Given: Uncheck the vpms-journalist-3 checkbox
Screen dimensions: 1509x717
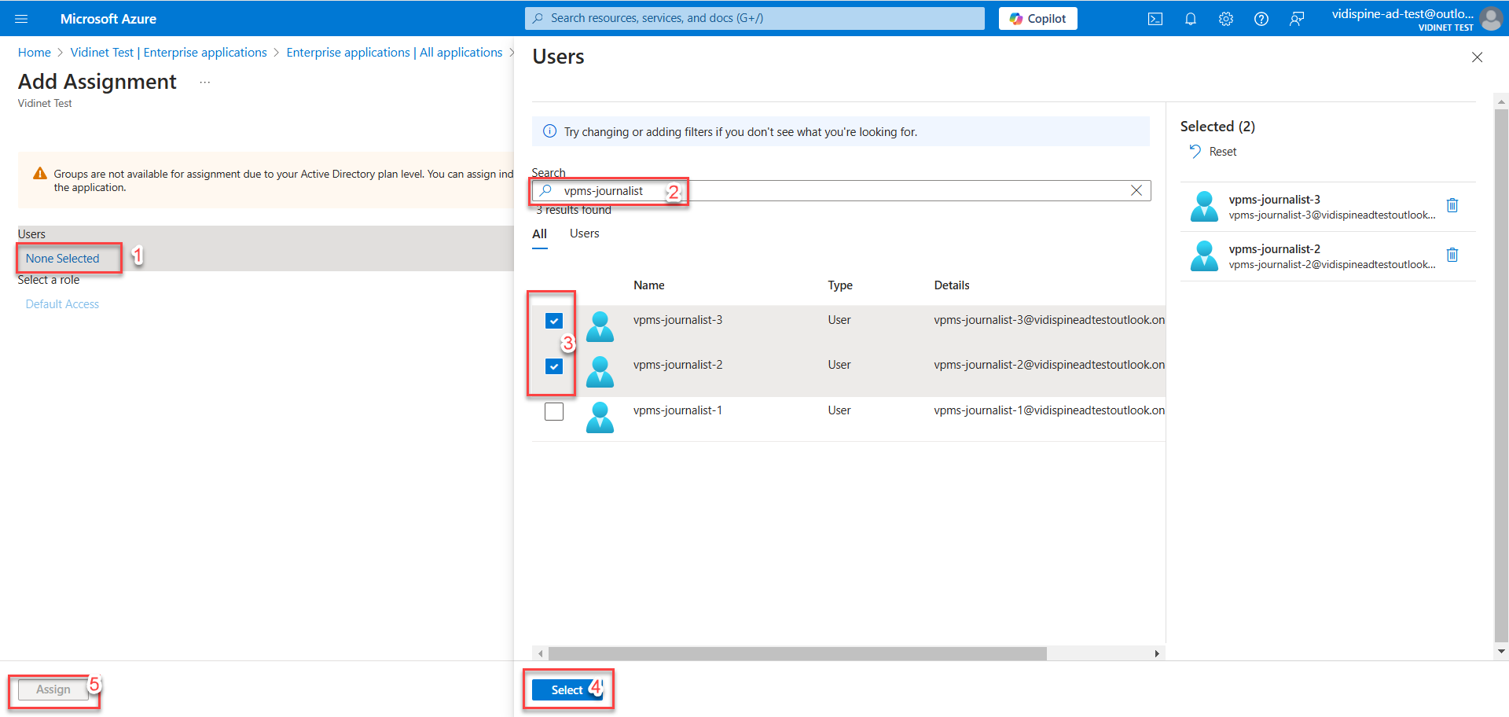Looking at the screenshot, I should coord(554,321).
